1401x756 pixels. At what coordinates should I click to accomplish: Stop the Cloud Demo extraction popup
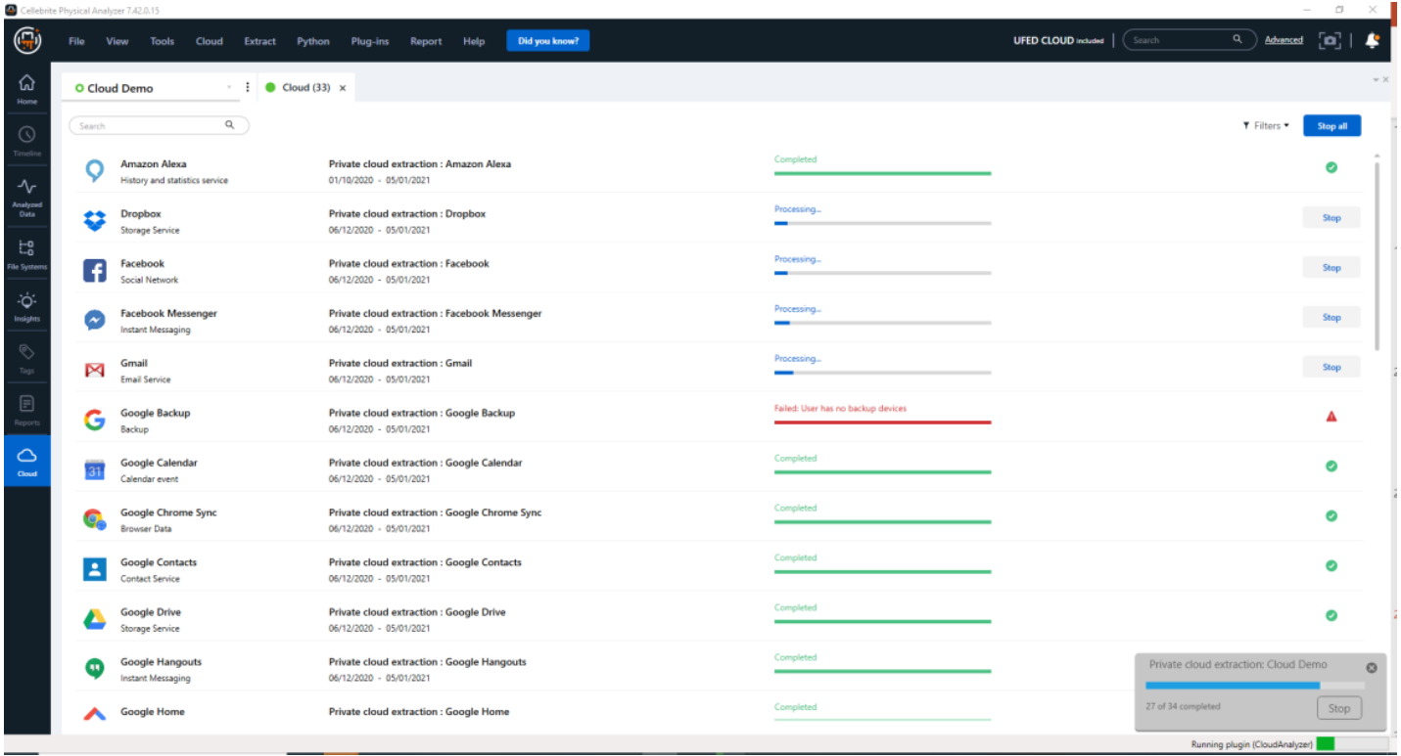(1339, 708)
